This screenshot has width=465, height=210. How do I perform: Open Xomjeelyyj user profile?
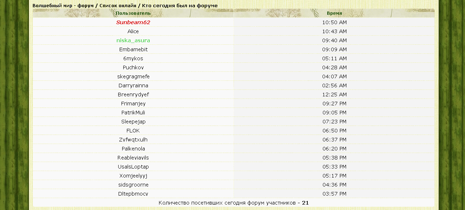pos(133,176)
